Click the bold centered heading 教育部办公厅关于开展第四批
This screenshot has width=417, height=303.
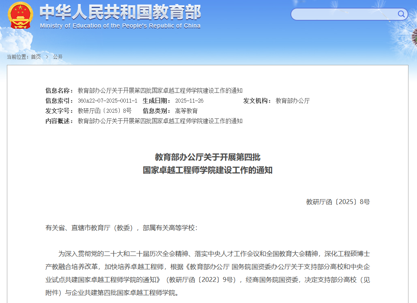coord(208,157)
